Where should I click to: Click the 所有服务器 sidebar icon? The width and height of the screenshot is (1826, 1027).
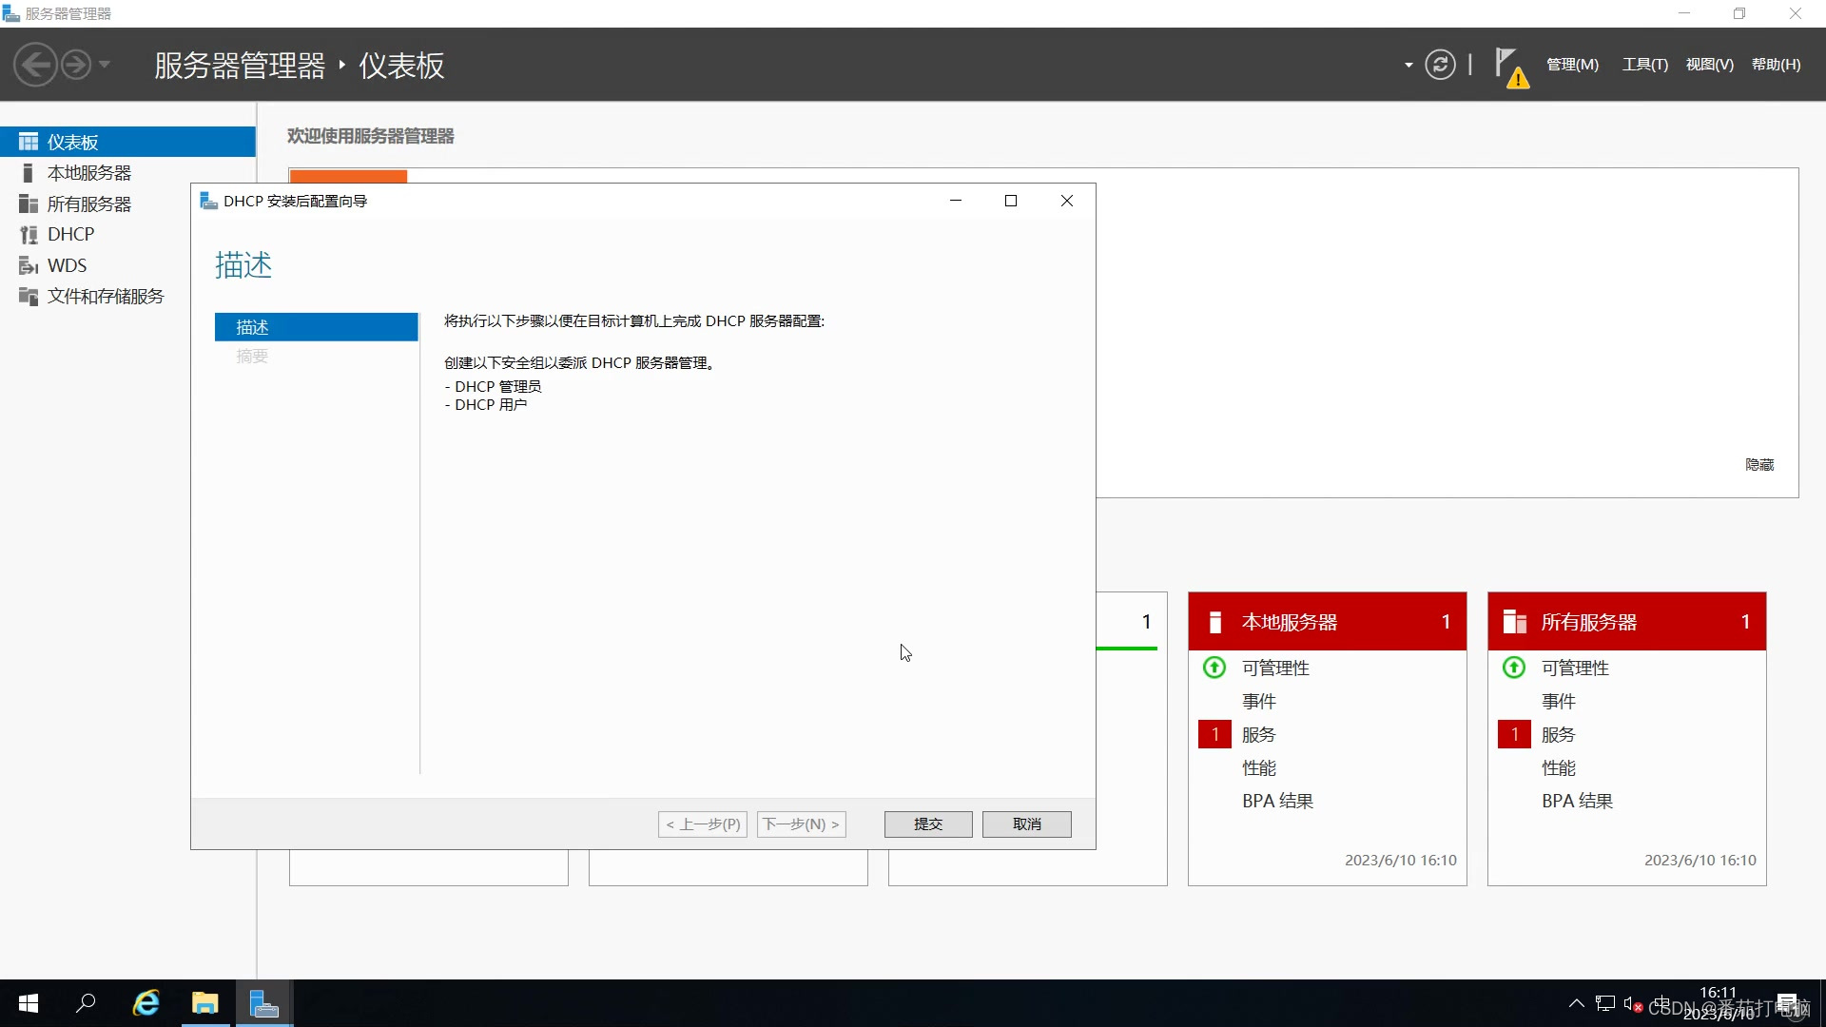click(29, 203)
